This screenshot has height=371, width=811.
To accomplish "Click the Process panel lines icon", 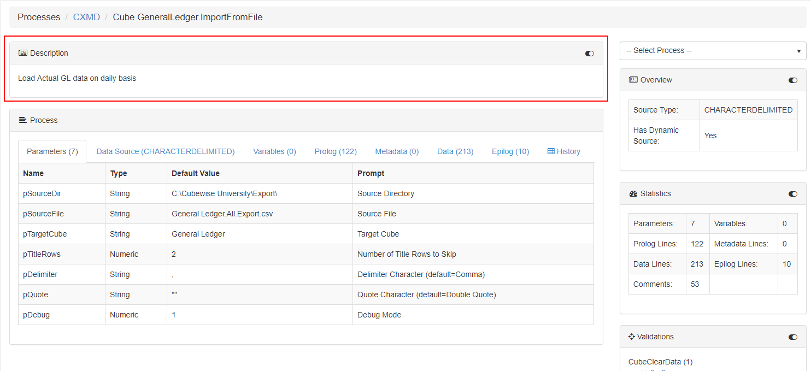I will tap(22, 120).
